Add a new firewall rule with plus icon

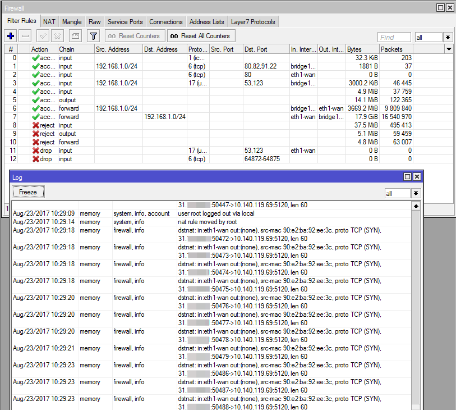point(11,36)
